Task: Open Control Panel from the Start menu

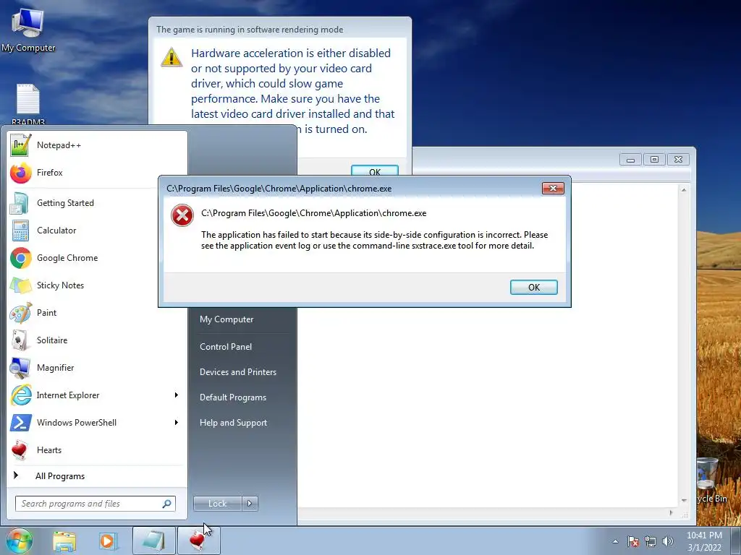Action: pyautogui.click(x=226, y=347)
